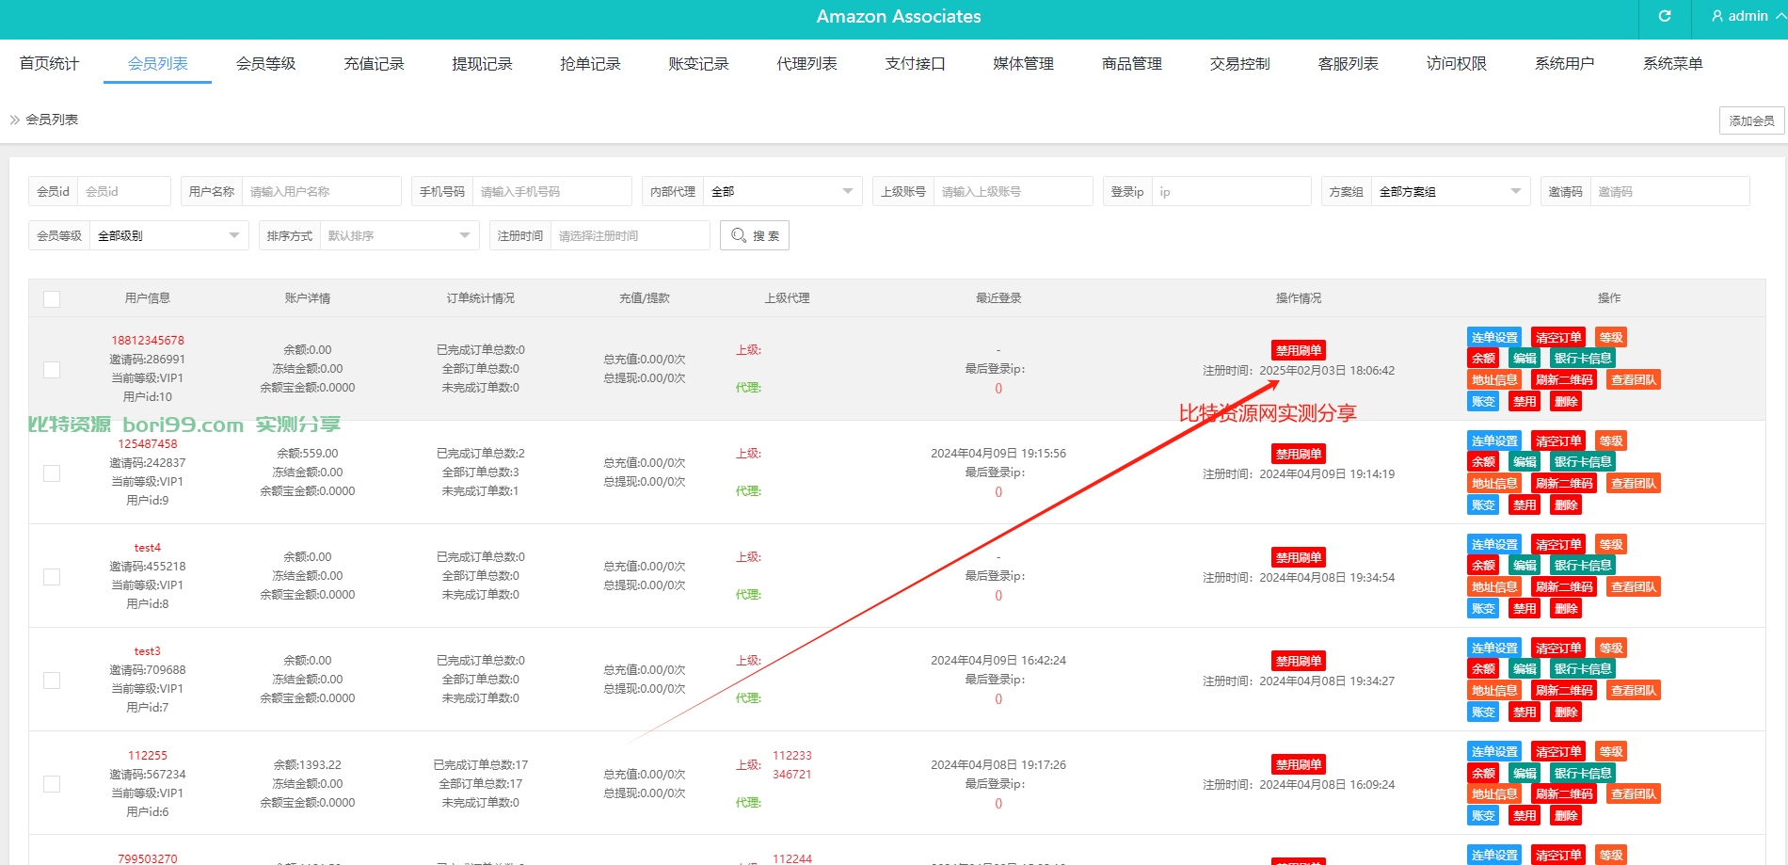Click 银行卡信息 for user 112255
This screenshot has width=1788, height=865.
1583,773
